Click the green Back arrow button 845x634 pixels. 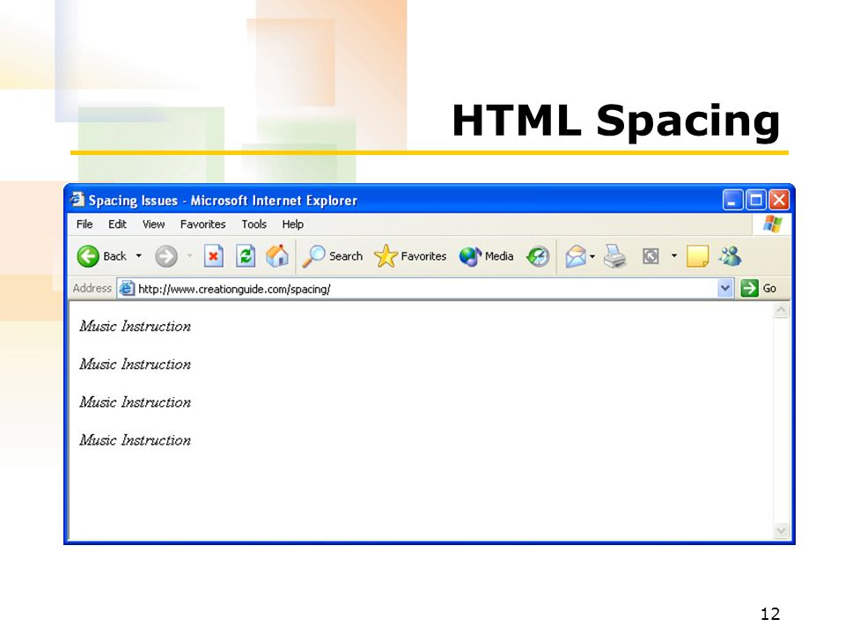(88, 256)
